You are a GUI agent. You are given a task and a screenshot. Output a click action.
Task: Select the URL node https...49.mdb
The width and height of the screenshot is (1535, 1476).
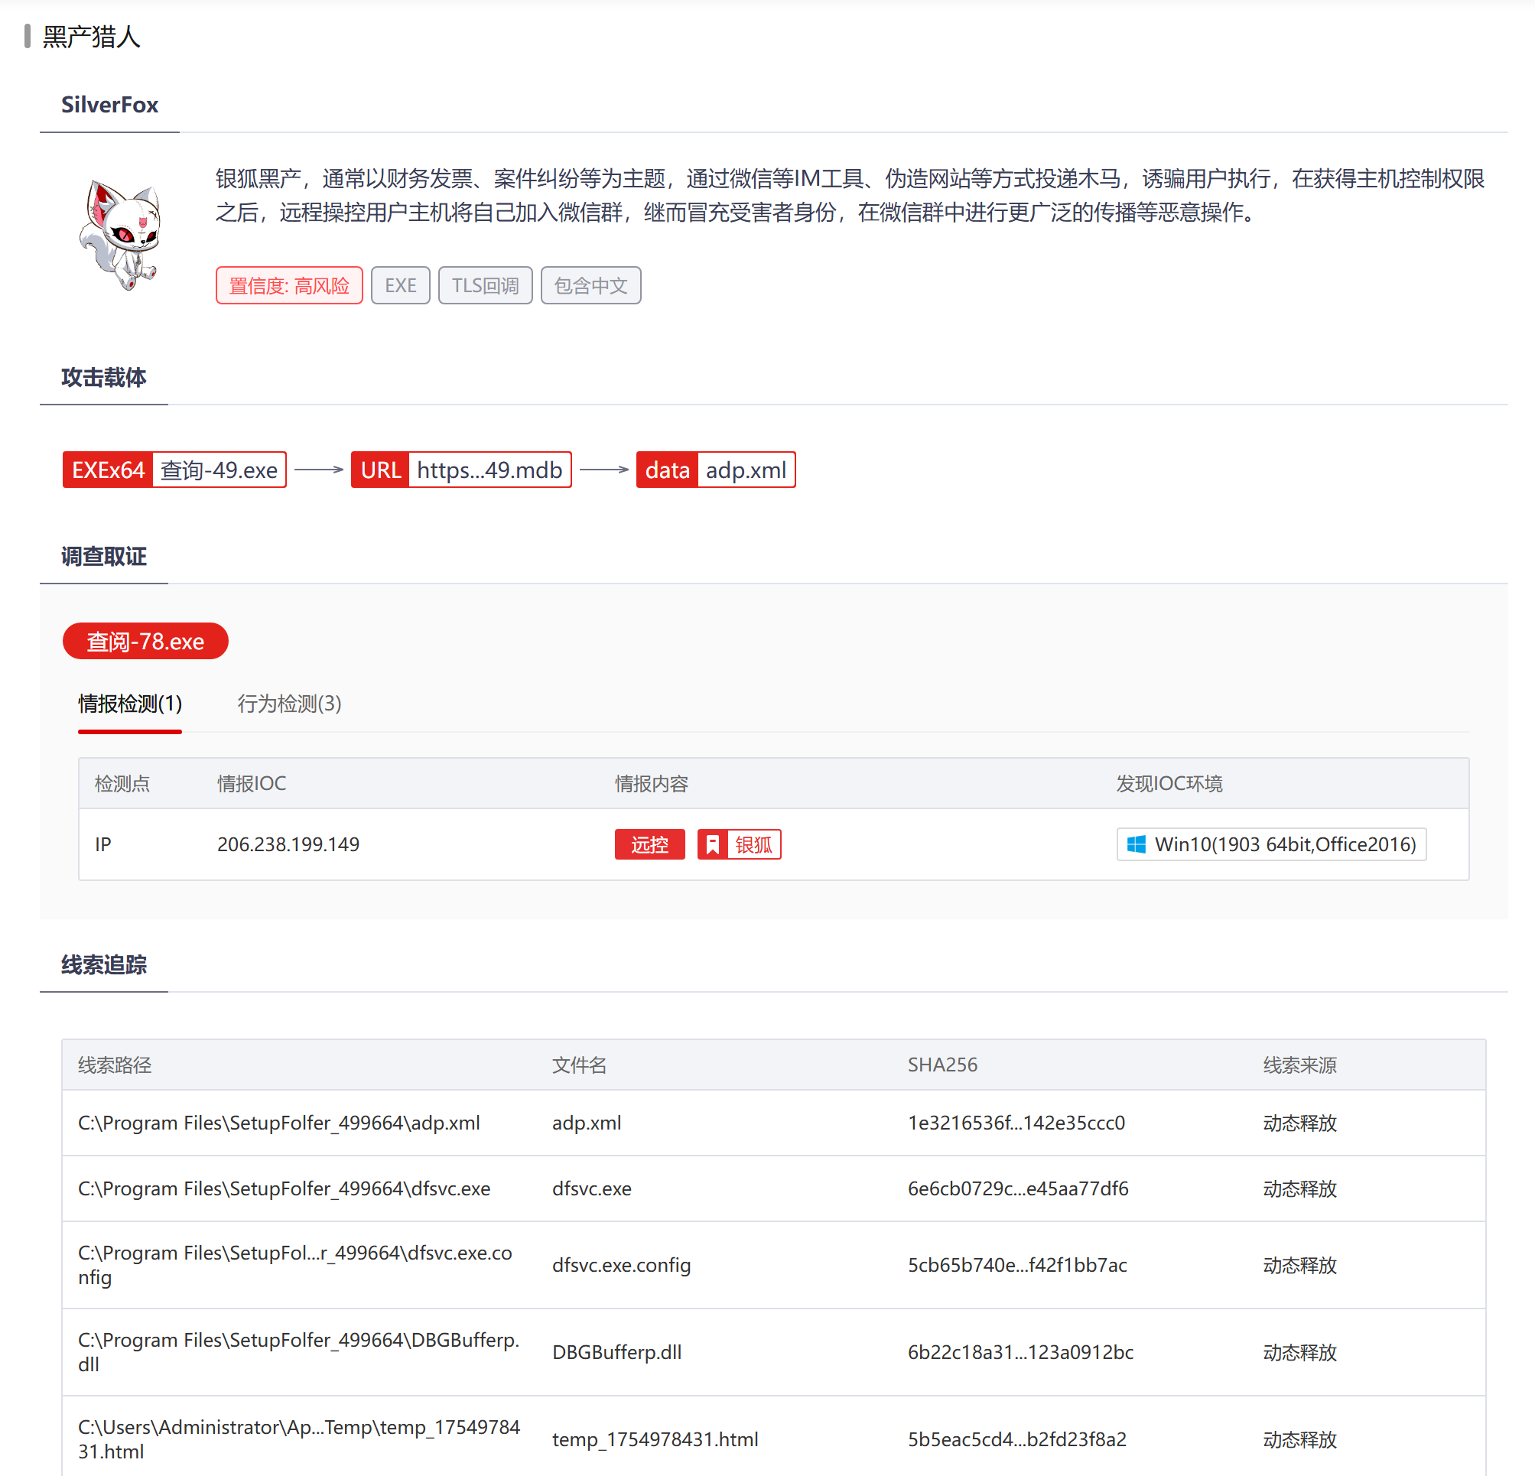pyautogui.click(x=460, y=469)
